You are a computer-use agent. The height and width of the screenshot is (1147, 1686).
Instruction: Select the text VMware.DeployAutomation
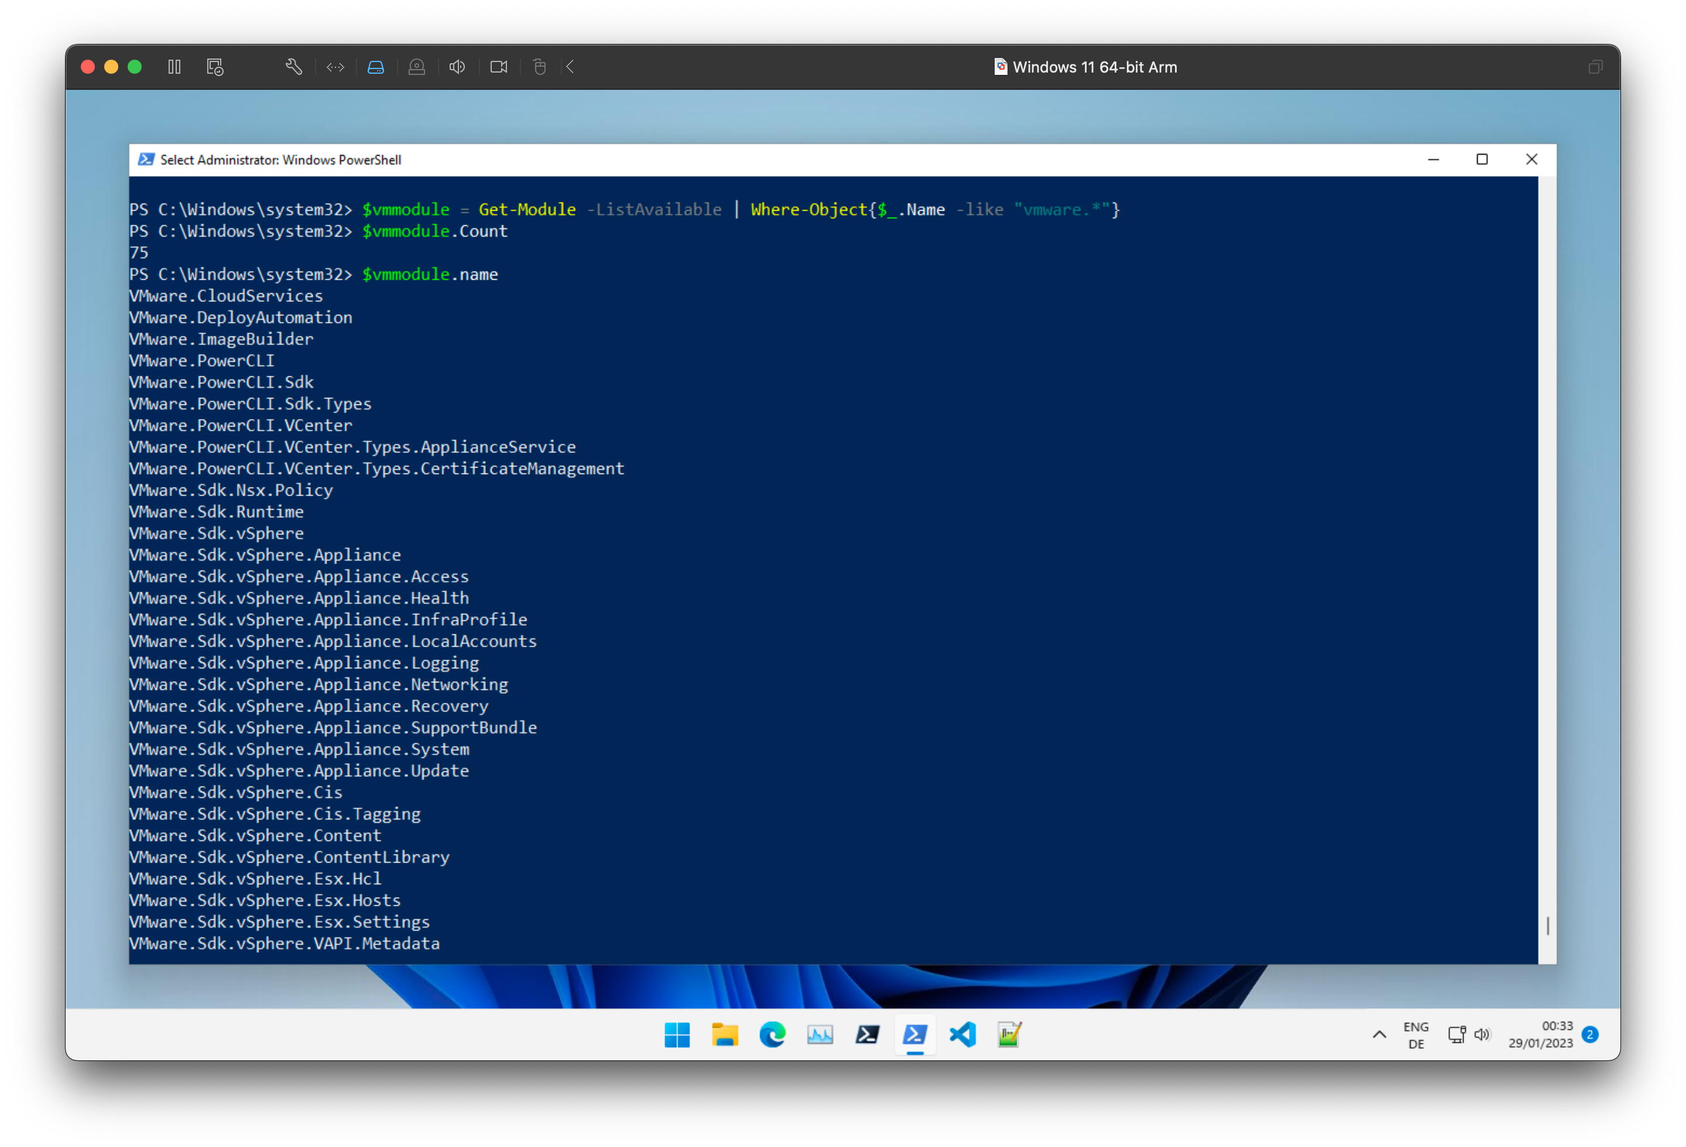pyautogui.click(x=240, y=318)
